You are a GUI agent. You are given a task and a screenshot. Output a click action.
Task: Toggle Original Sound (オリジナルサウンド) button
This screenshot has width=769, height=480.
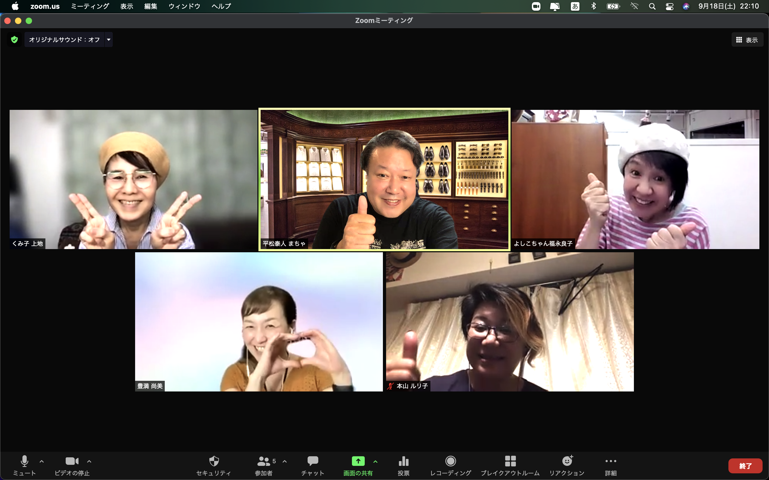click(x=65, y=40)
